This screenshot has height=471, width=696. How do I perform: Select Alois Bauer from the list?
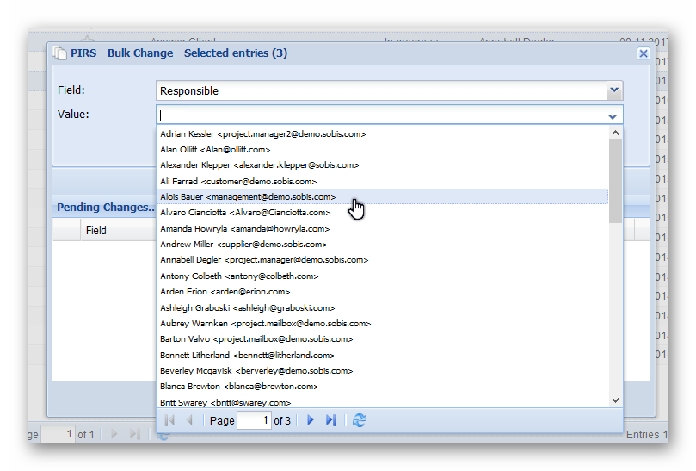248,197
